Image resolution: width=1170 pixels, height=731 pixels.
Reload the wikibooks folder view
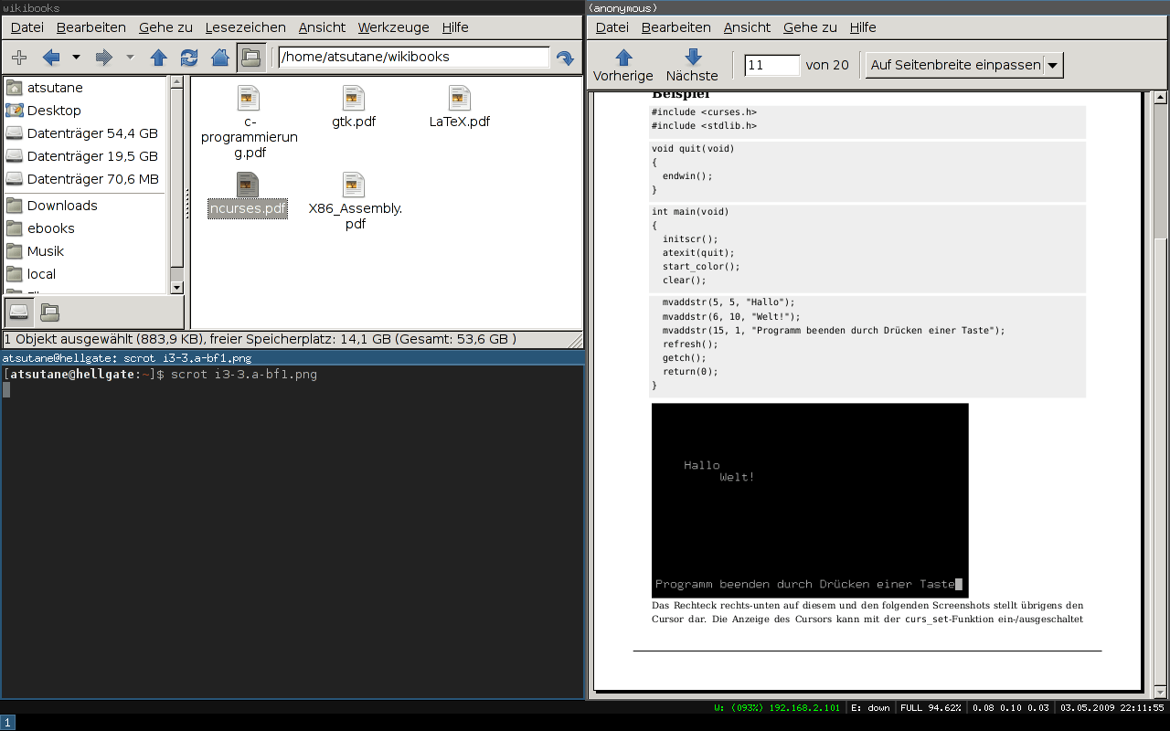(x=189, y=57)
